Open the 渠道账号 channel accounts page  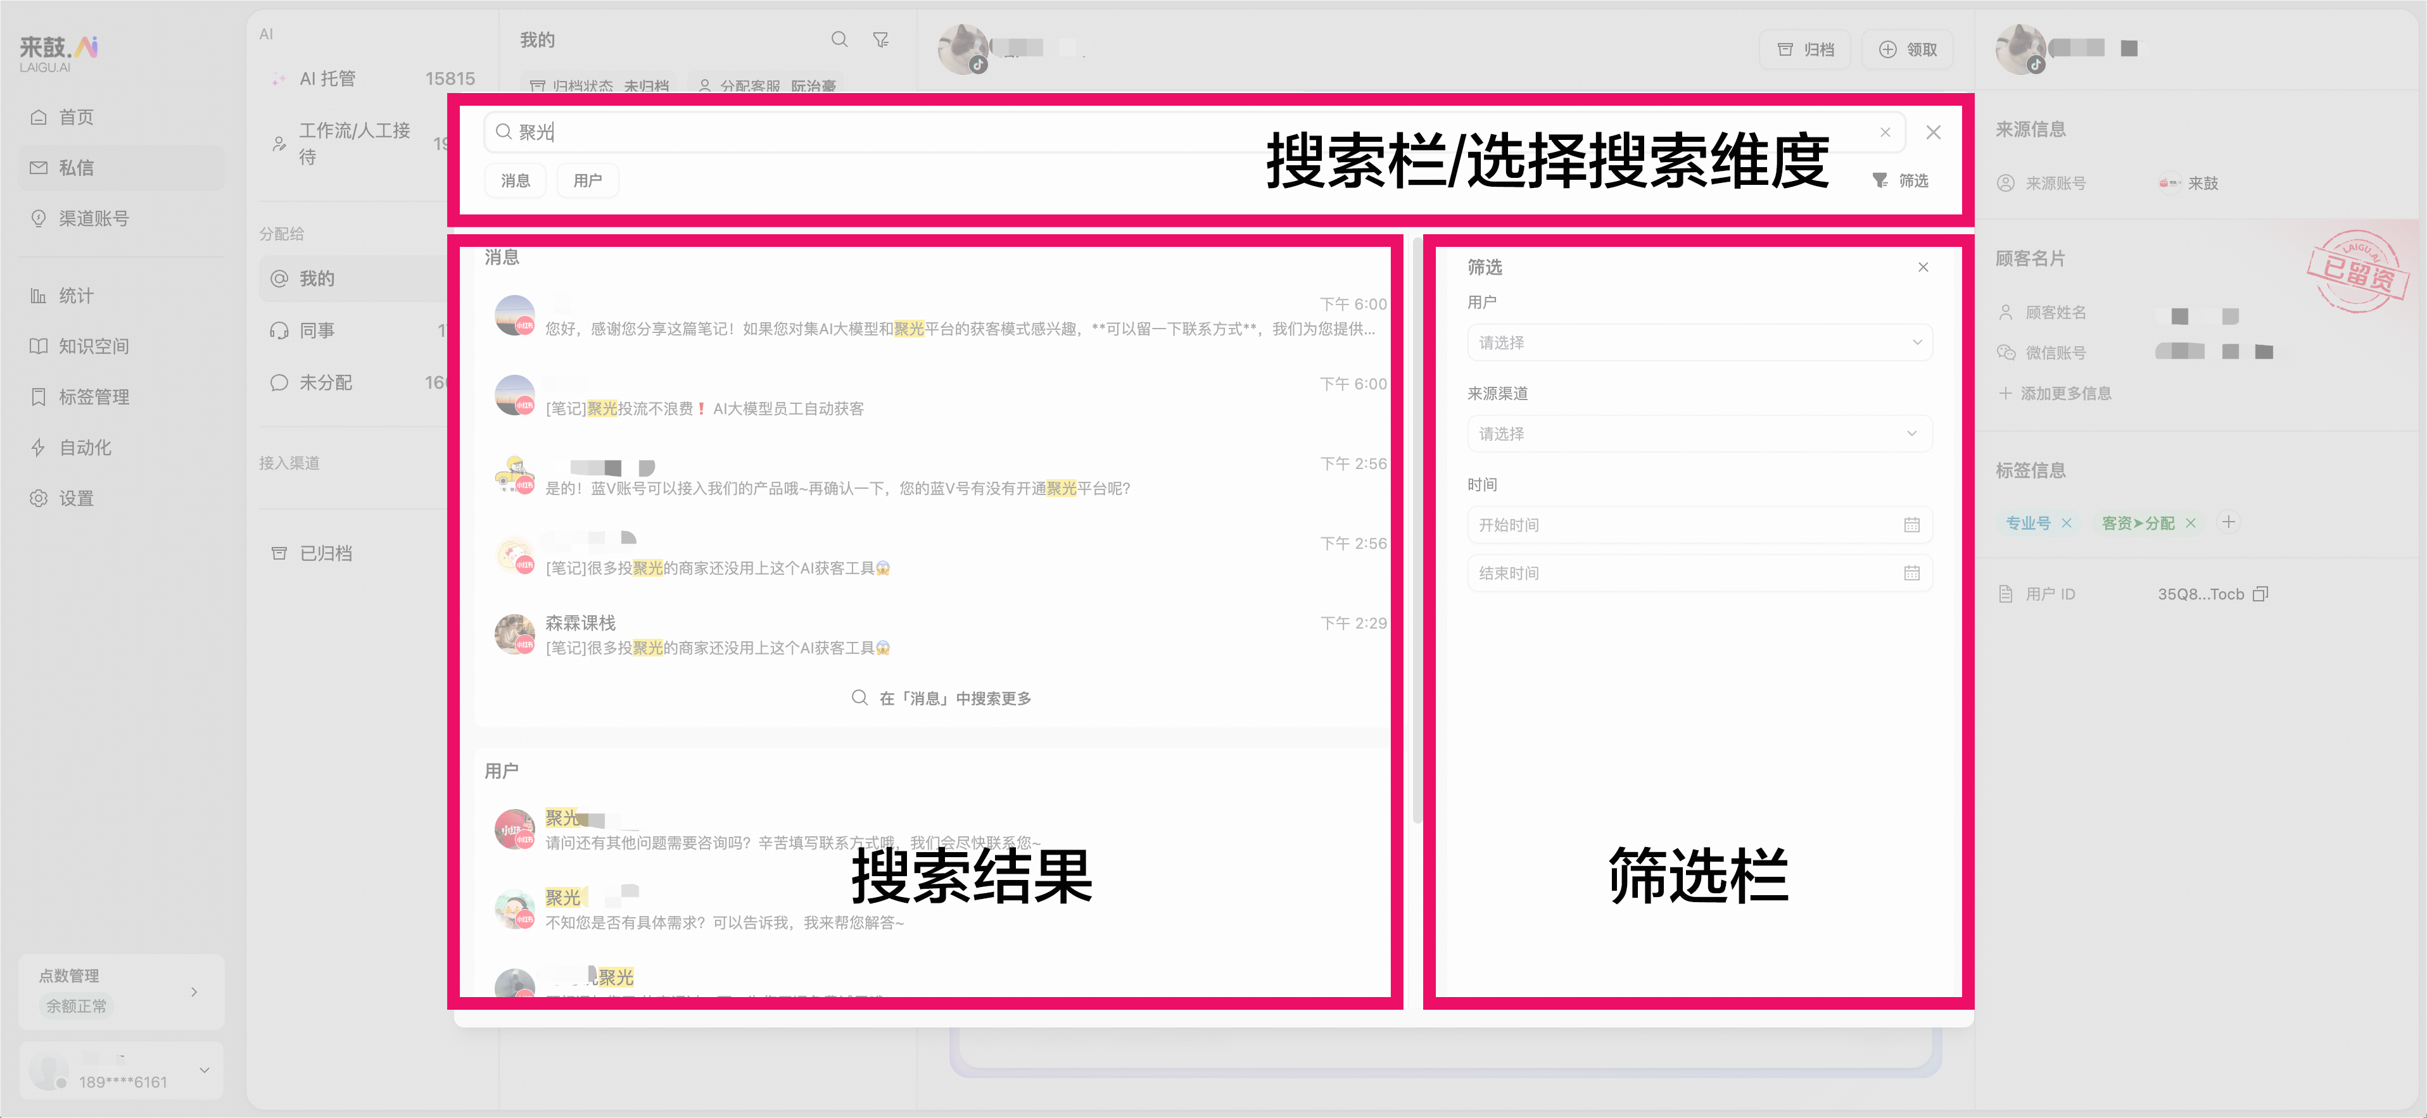pyautogui.click(x=91, y=218)
